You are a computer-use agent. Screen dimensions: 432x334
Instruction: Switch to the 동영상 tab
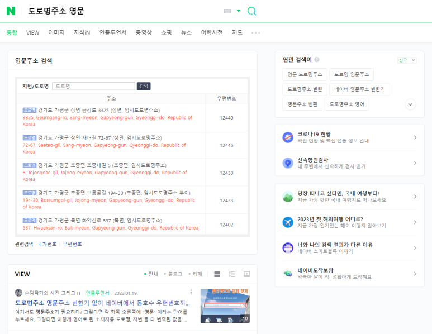tap(144, 32)
